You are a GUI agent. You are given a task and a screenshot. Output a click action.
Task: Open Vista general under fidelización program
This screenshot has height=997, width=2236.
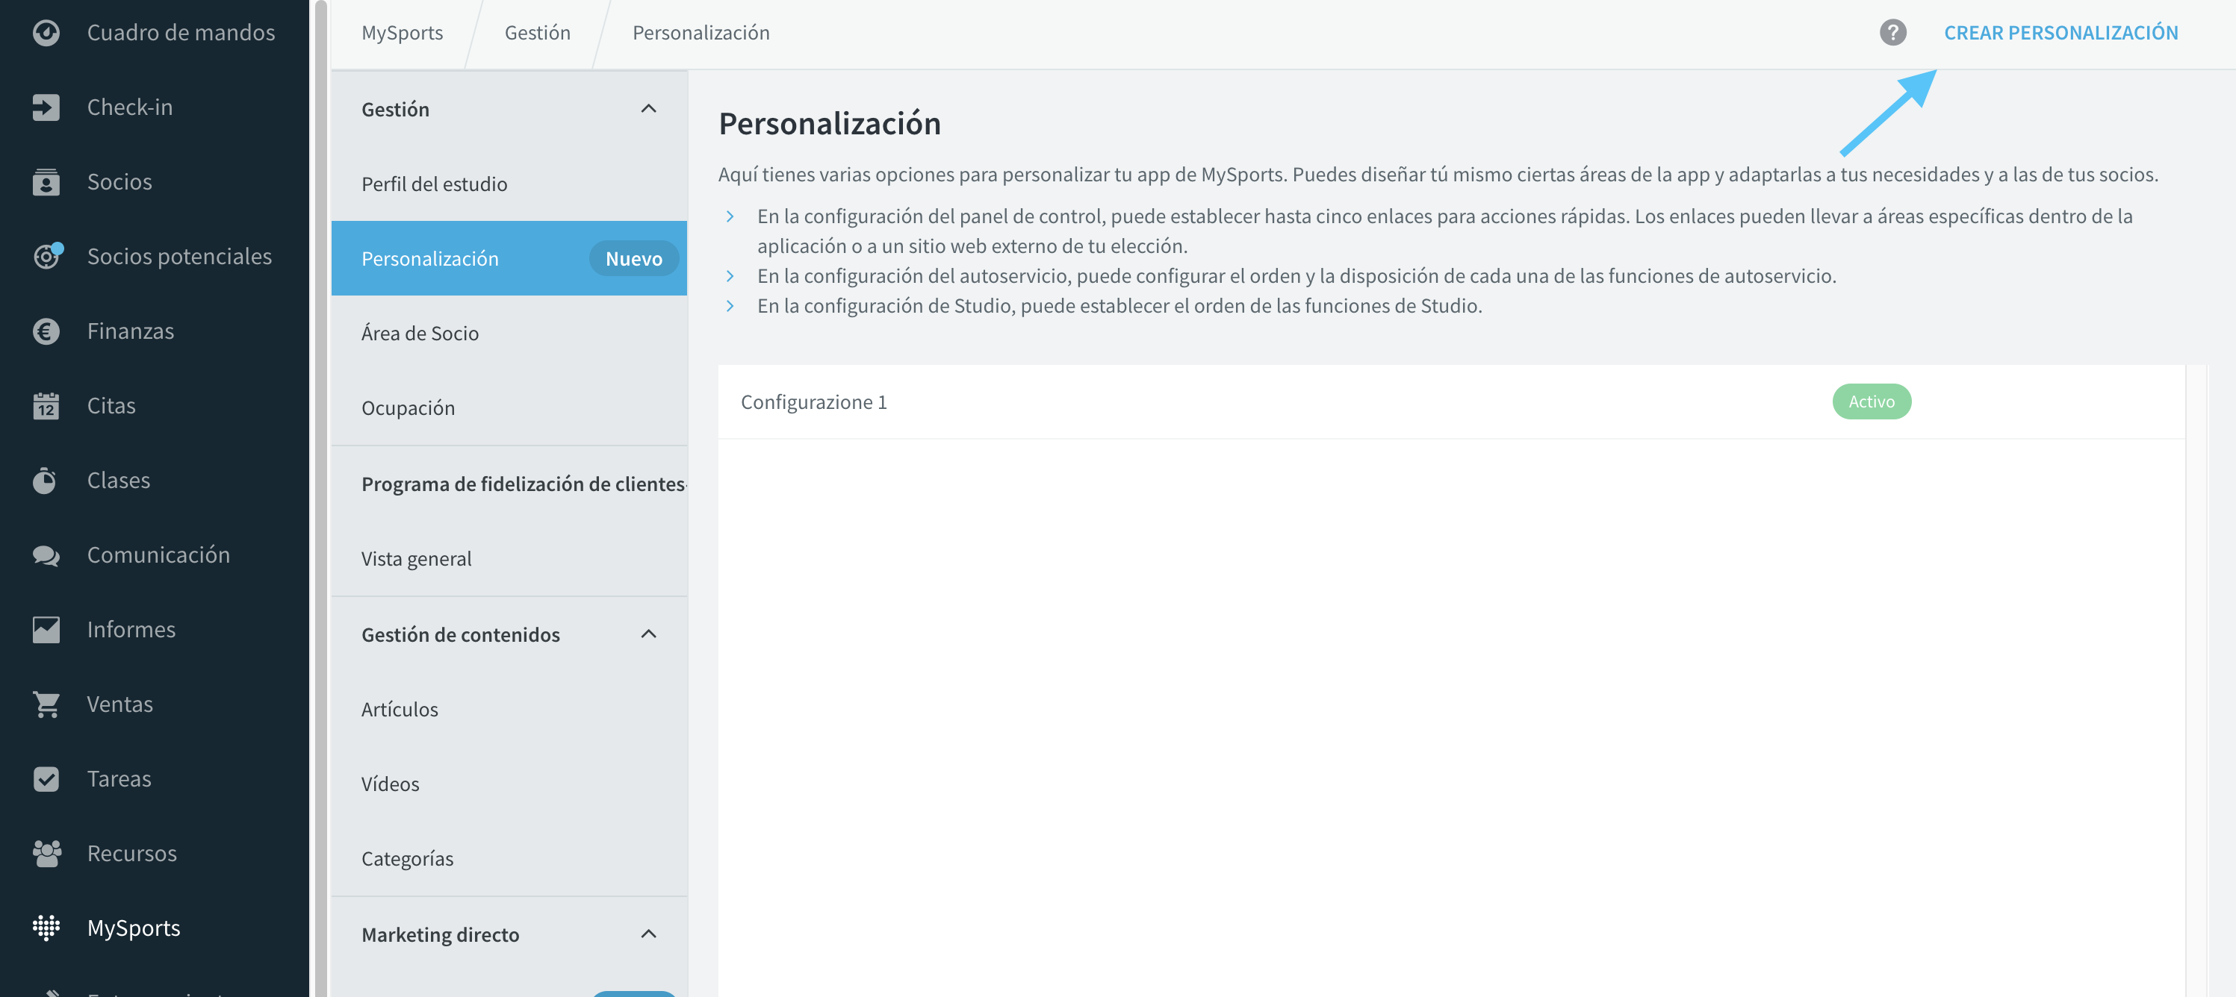509,558
